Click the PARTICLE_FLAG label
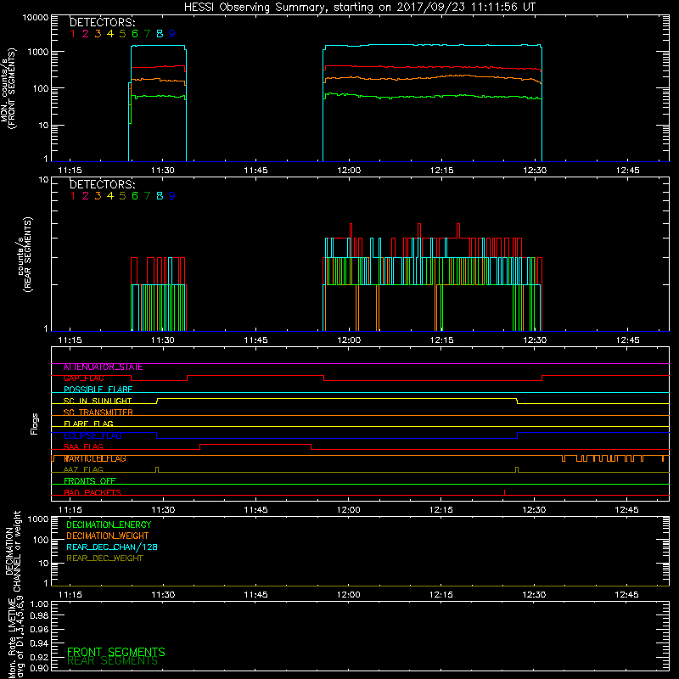 [x=95, y=458]
